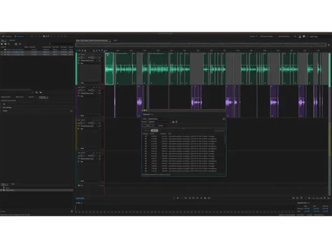Click the Import File icon in Files panel
Image resolution: width=332 pixels, height=249 pixels.
(x=5, y=44)
